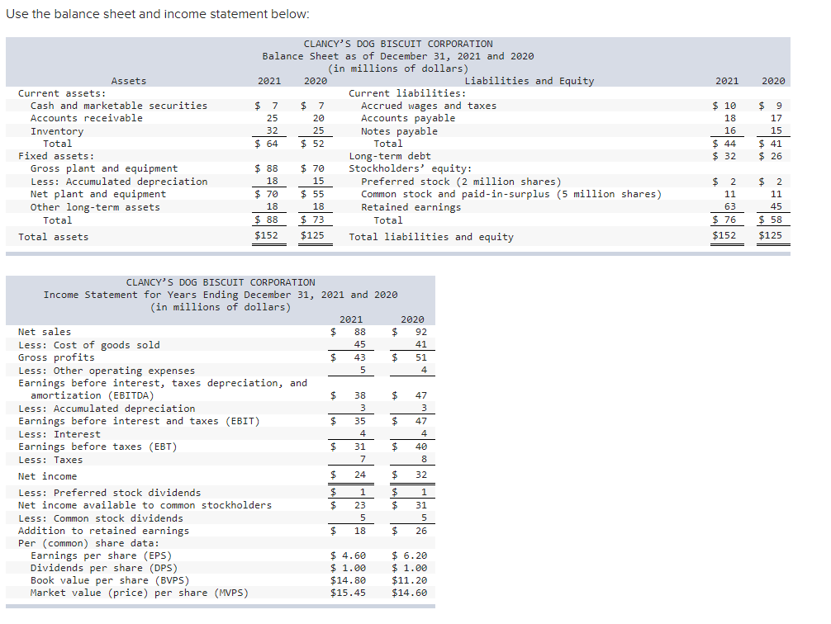Click the 'Notes payable' label

[x=399, y=131]
